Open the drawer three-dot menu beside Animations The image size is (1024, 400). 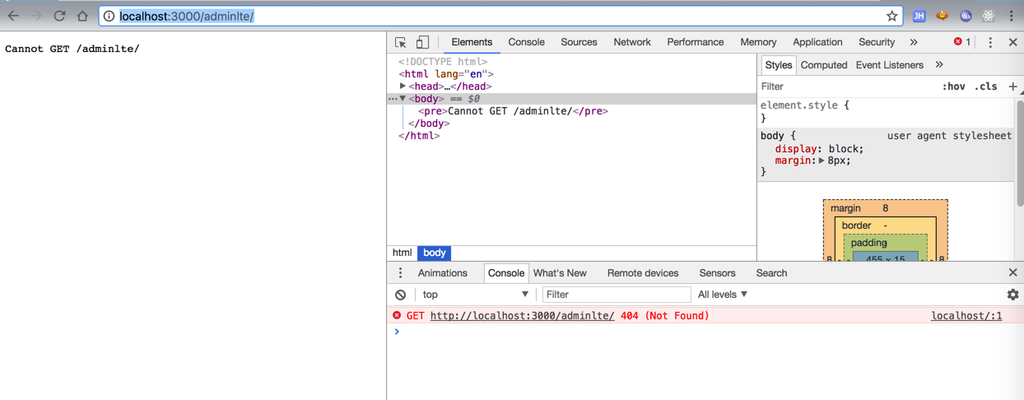pyautogui.click(x=401, y=273)
